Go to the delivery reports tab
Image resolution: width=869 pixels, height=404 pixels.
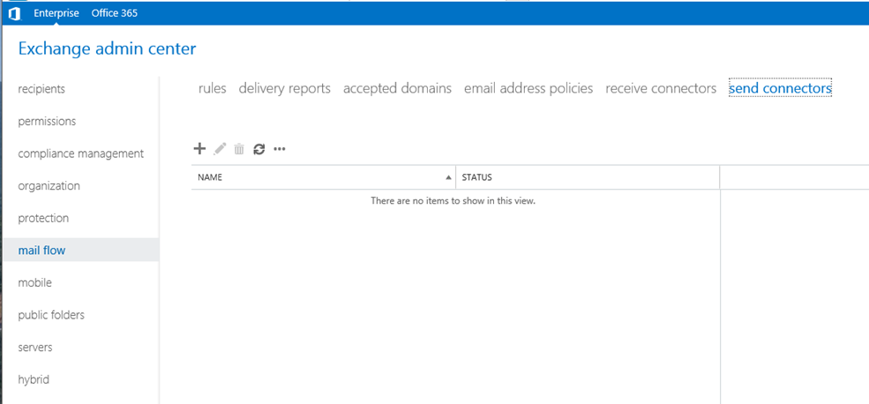pos(284,88)
